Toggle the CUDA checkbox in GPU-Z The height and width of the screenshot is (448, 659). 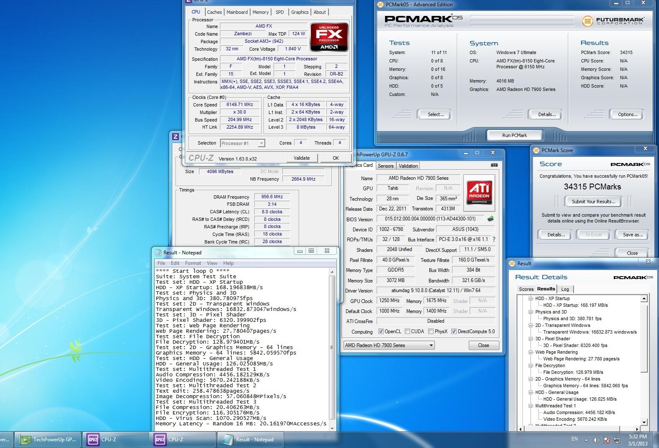(x=407, y=331)
